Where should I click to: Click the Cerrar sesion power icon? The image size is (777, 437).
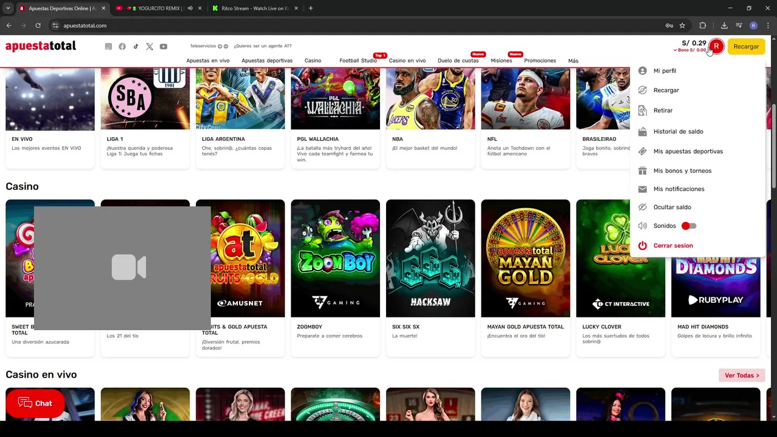642,245
